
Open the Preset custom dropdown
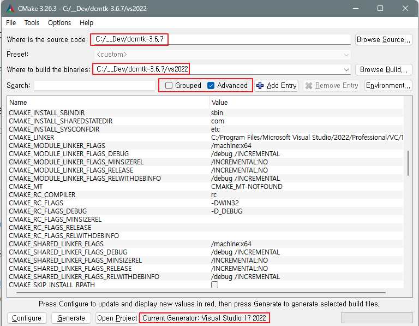point(223,55)
